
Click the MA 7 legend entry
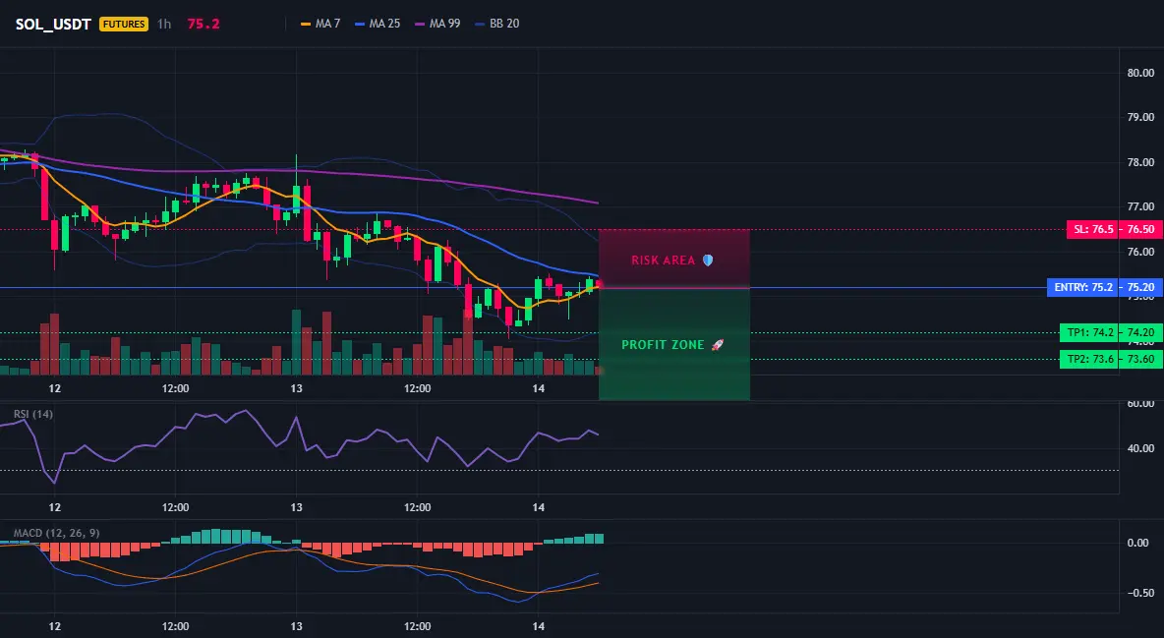[x=320, y=24]
